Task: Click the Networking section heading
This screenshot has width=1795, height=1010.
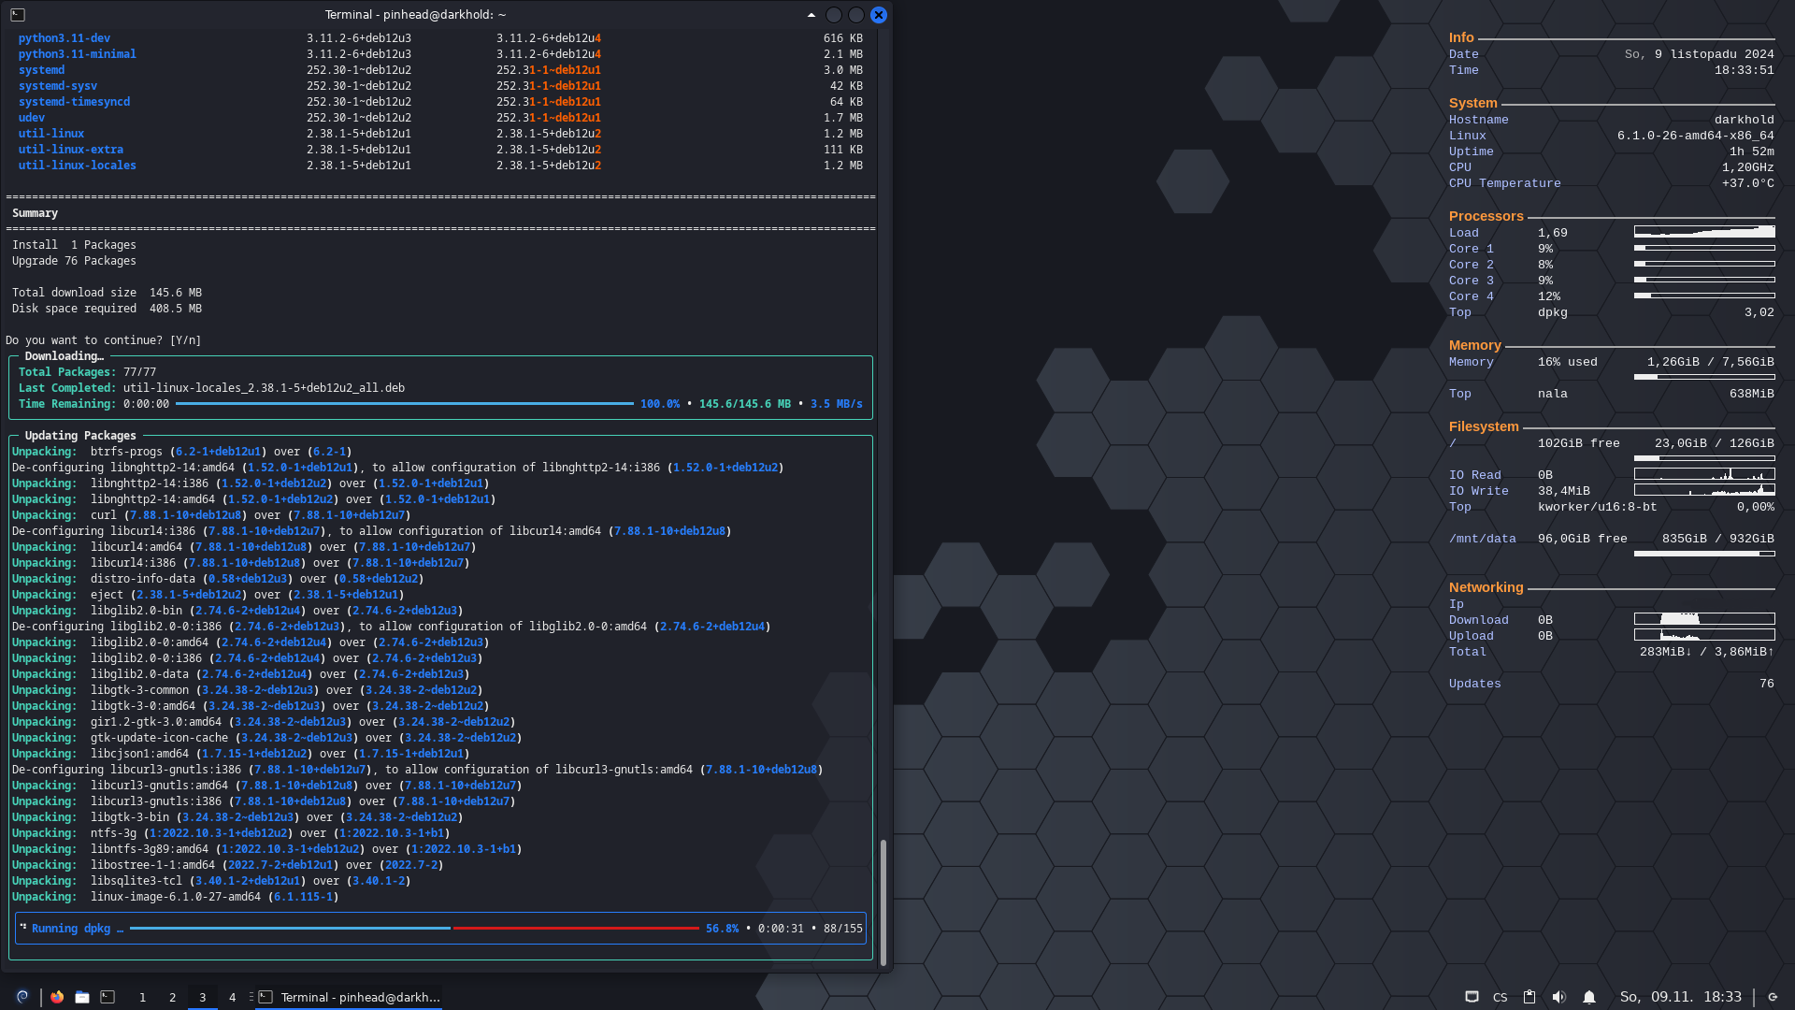Action: pyautogui.click(x=1486, y=587)
